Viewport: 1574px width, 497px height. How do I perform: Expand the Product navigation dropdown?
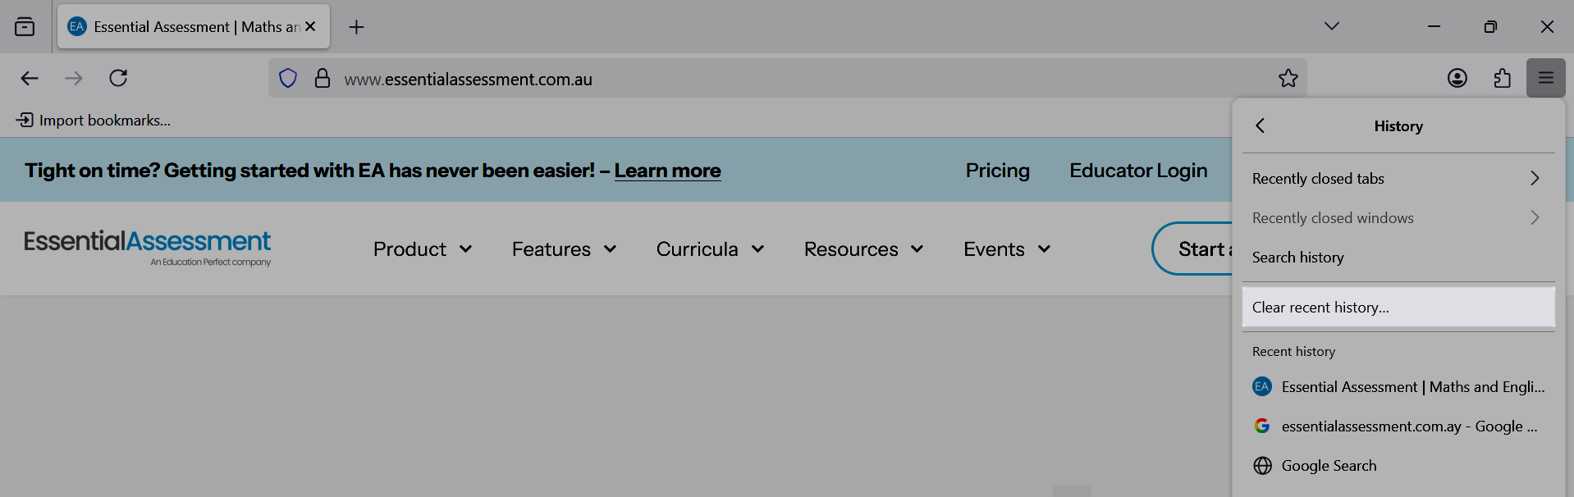pyautogui.click(x=423, y=249)
